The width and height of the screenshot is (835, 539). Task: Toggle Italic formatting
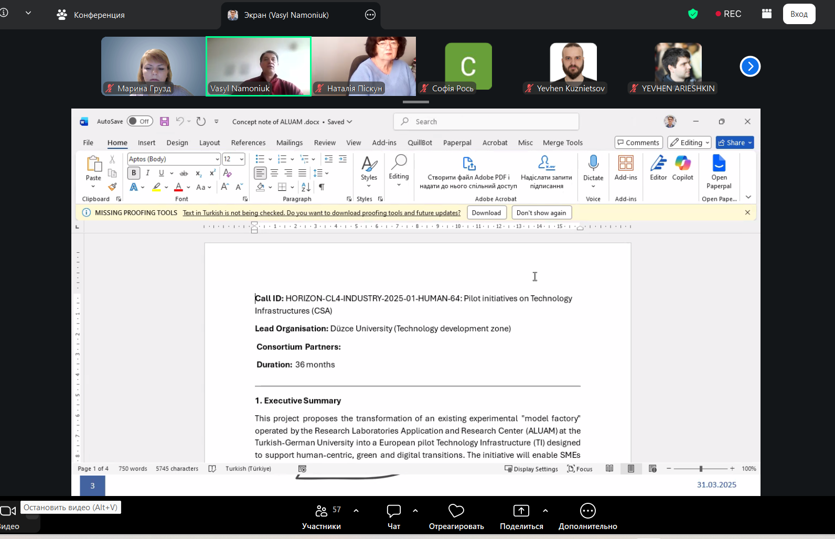pos(148,173)
